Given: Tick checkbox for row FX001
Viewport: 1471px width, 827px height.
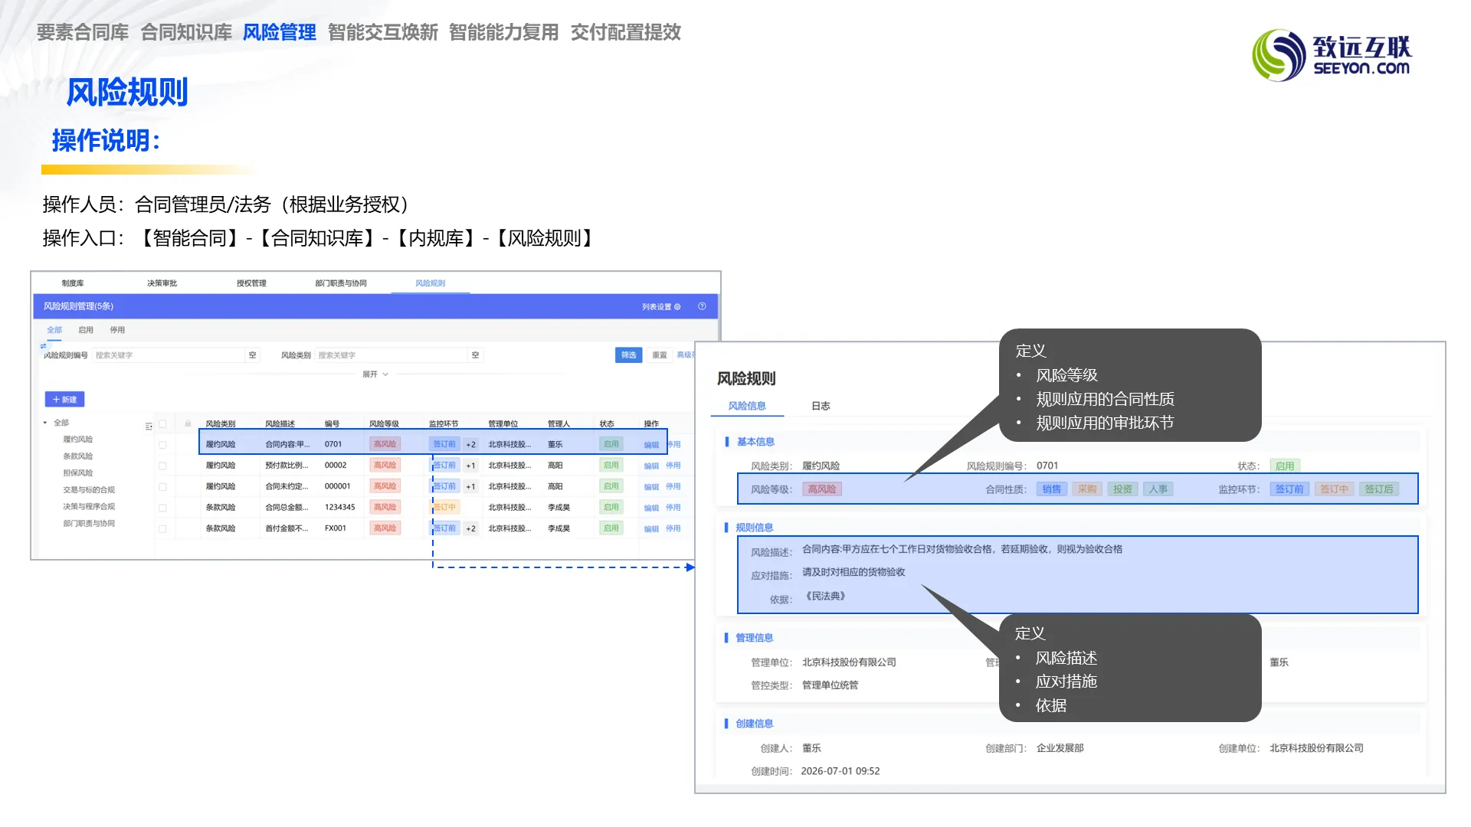Looking at the screenshot, I should 162,529.
